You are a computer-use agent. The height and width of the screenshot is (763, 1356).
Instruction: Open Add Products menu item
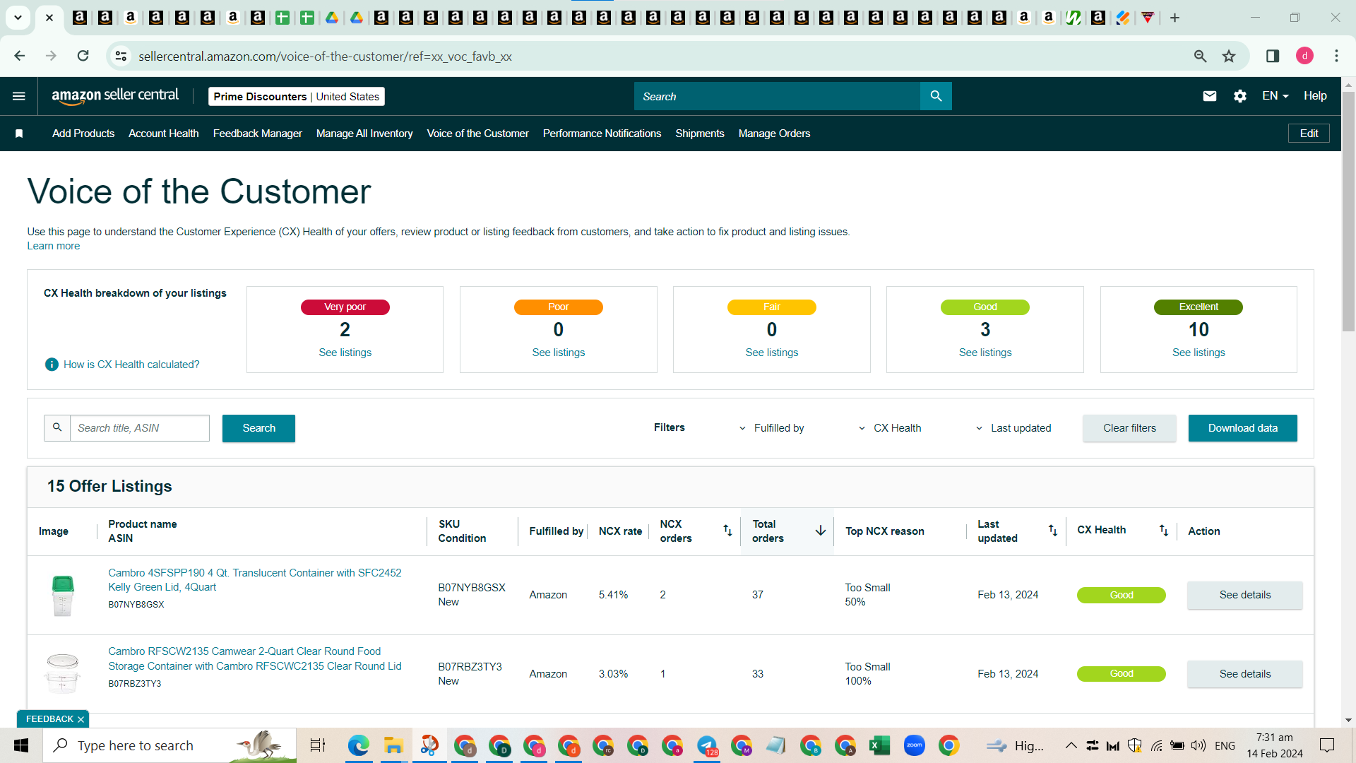coord(83,134)
